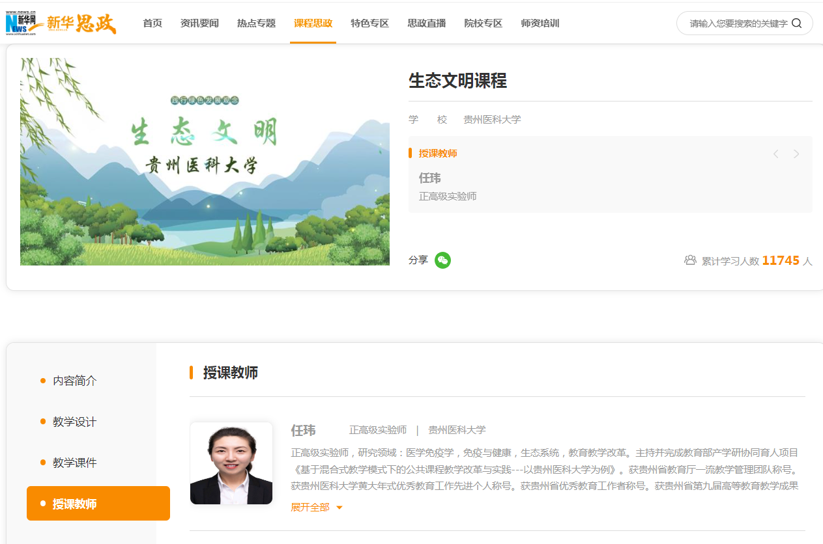
Task: Click the 授课教师 section heading
Action: coord(231,373)
